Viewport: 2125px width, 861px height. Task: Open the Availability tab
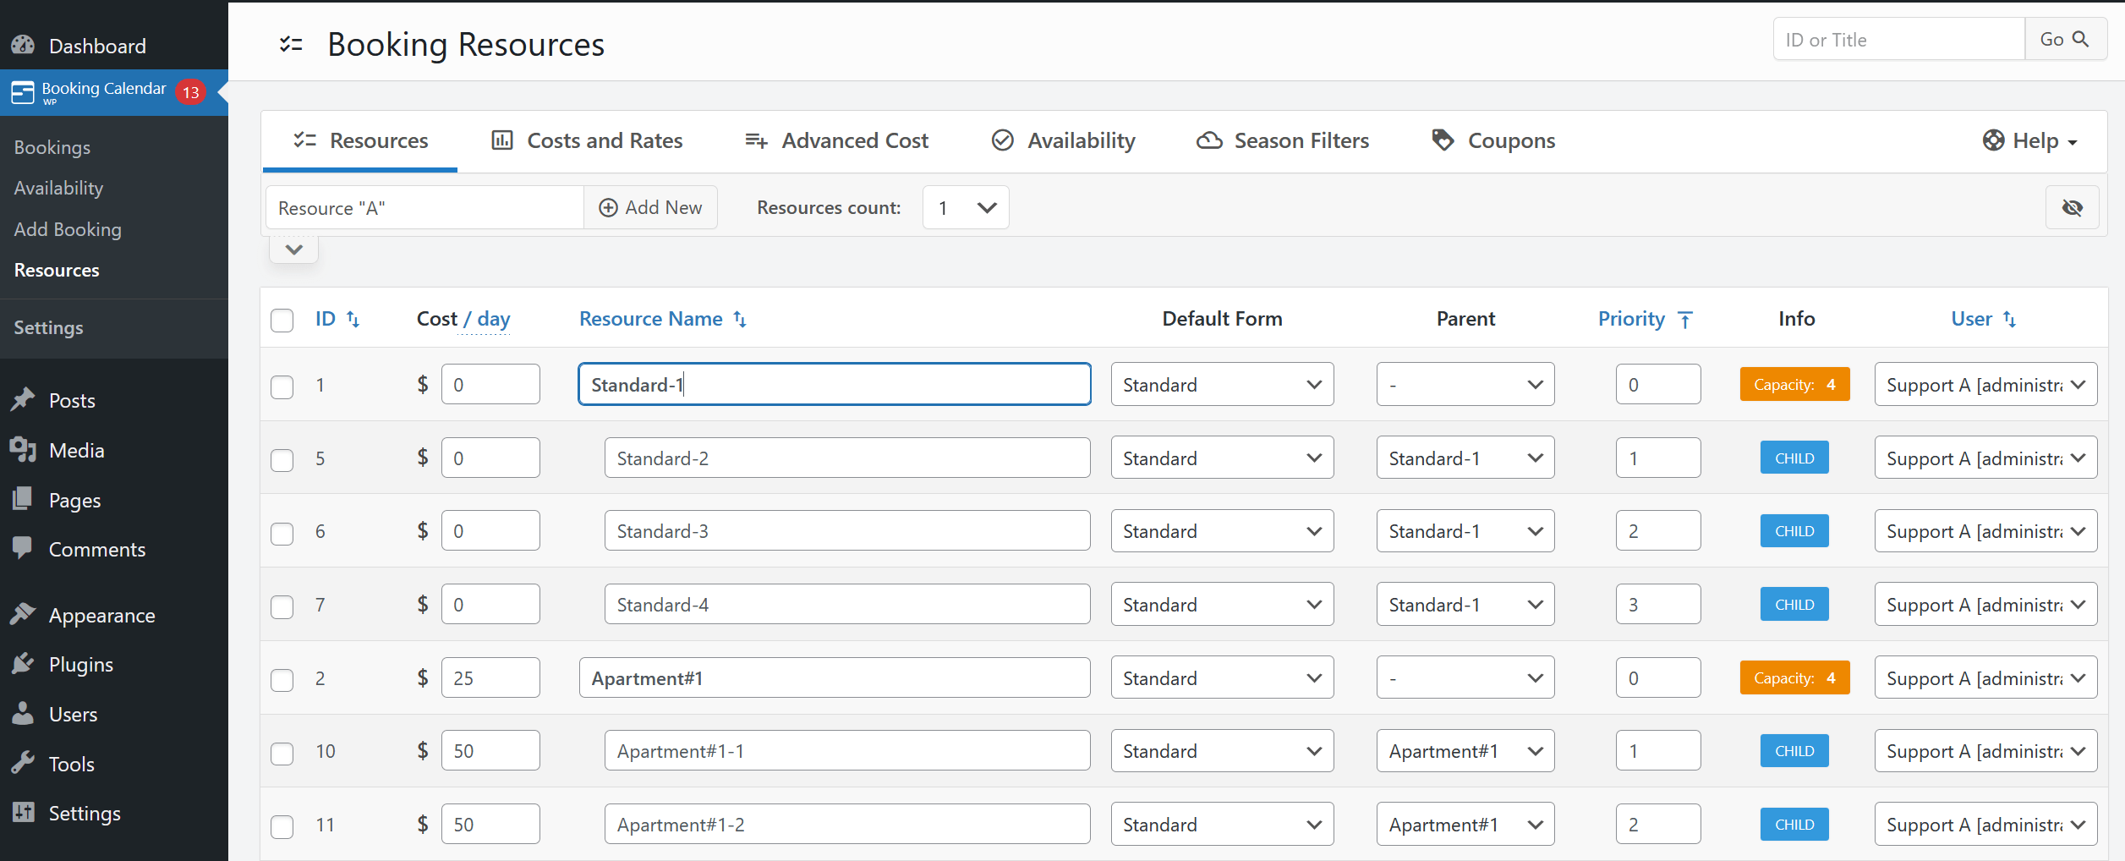pyautogui.click(x=1064, y=140)
